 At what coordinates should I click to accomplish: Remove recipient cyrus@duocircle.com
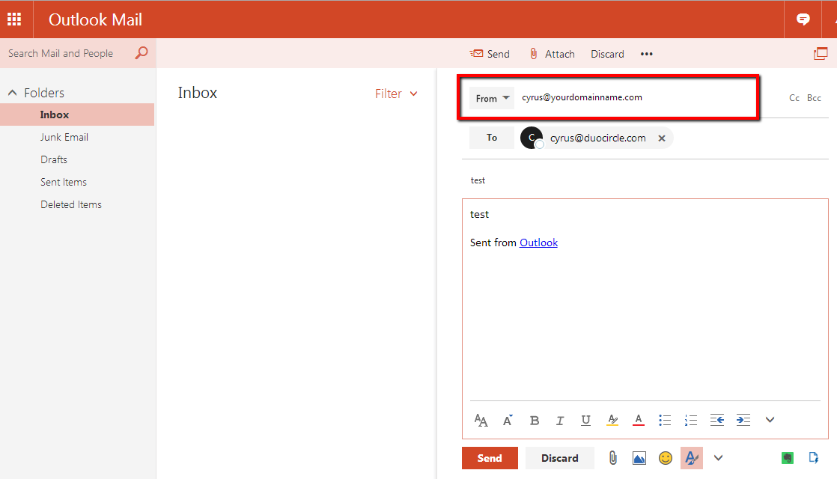click(662, 138)
